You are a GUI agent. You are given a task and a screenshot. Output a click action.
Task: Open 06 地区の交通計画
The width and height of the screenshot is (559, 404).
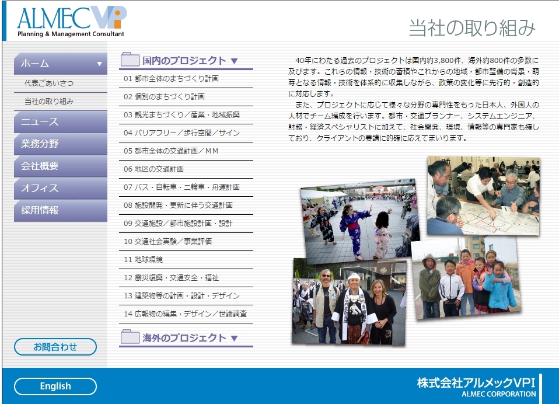186,169
